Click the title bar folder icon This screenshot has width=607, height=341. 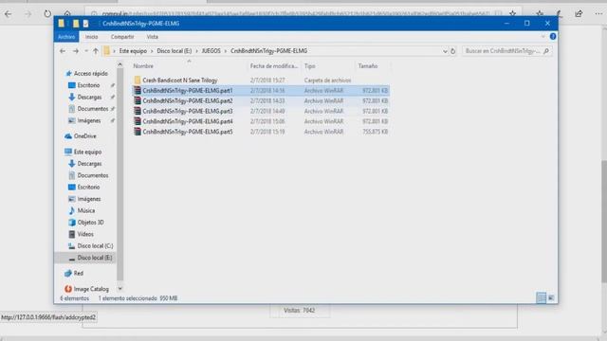point(61,24)
